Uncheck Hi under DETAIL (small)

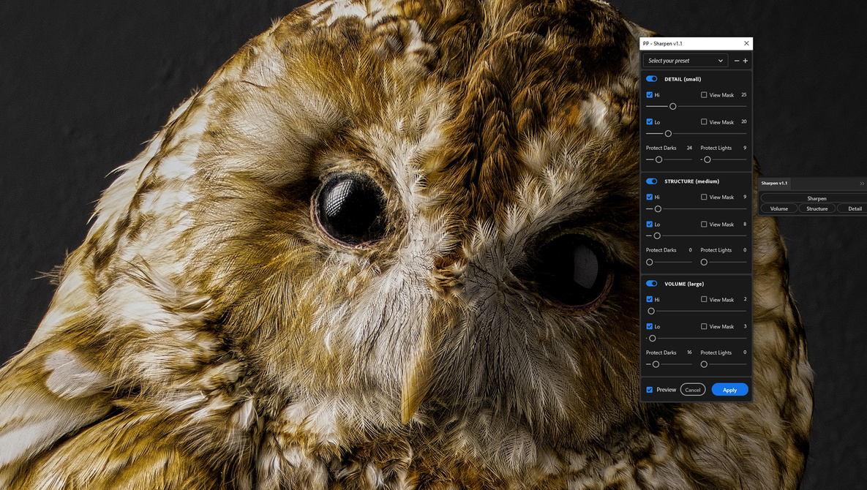click(649, 95)
